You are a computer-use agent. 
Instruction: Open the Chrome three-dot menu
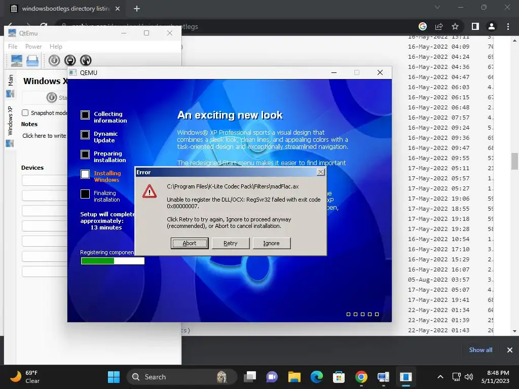tap(508, 26)
